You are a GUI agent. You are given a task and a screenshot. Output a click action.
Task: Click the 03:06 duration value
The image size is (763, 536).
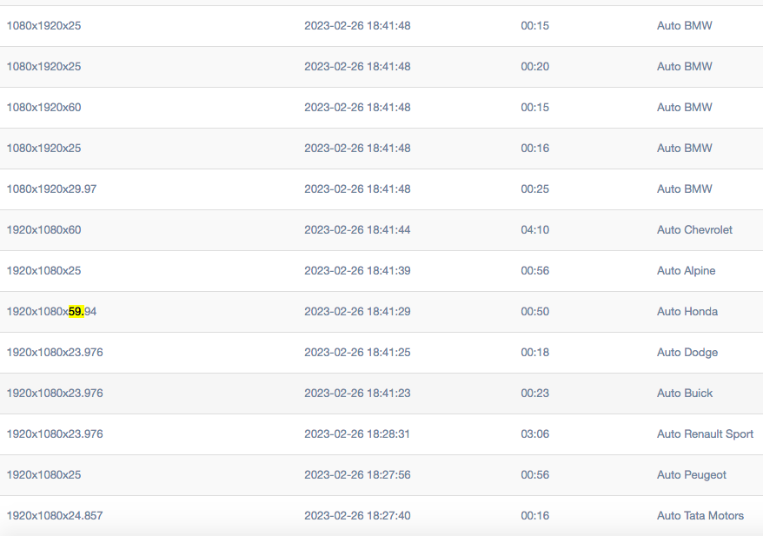pyautogui.click(x=534, y=433)
